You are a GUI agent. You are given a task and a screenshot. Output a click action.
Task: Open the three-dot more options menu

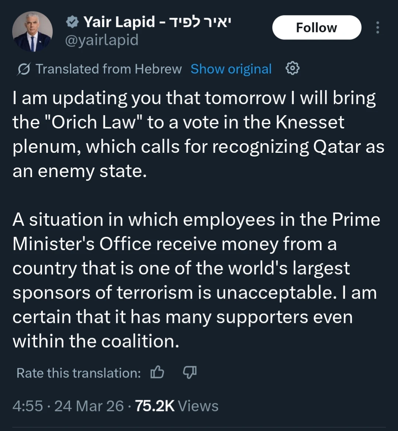[x=377, y=28]
